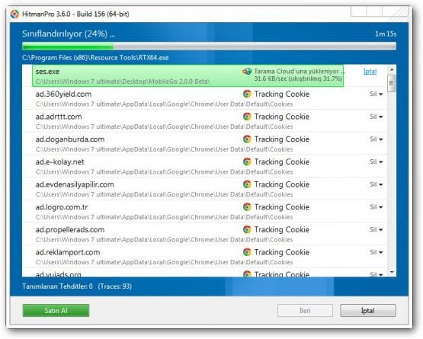Open Sil dropdown for ad.adrttt.com

point(377,117)
